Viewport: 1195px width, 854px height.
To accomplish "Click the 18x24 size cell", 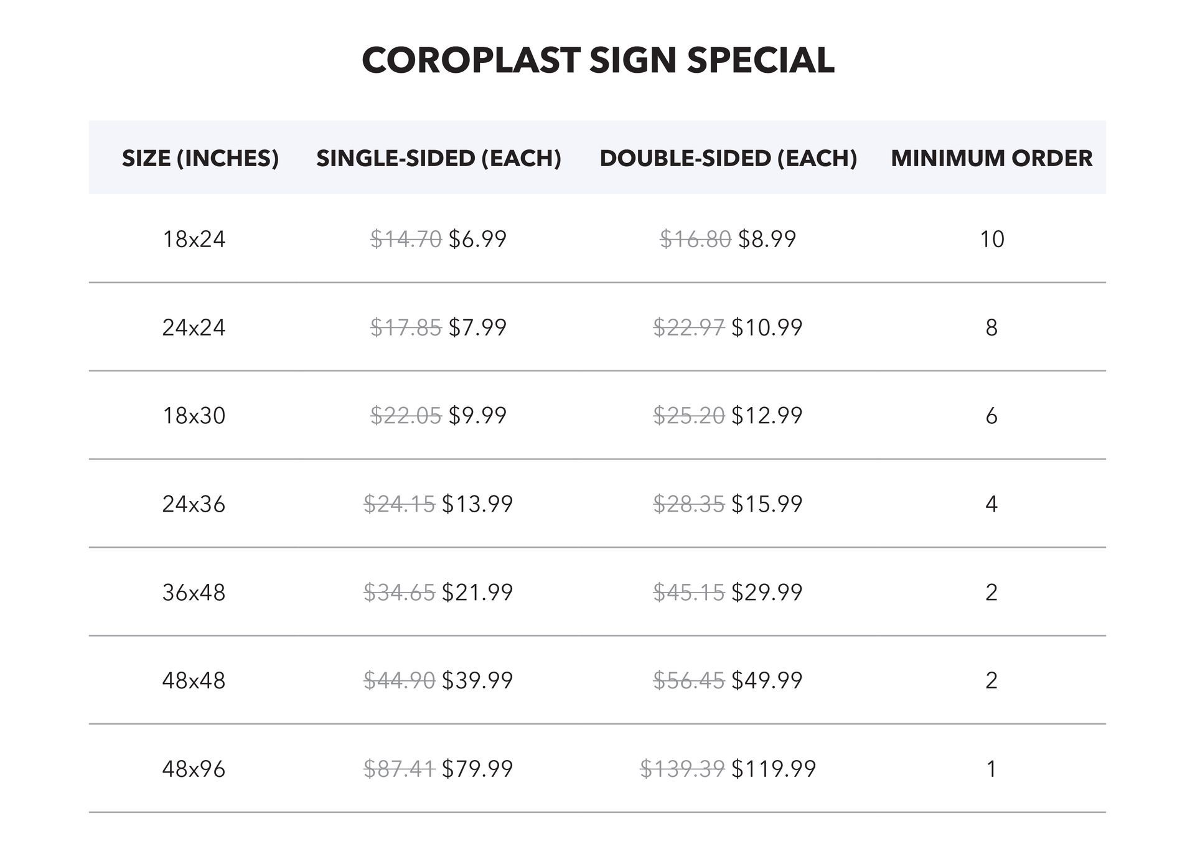I will (x=194, y=239).
